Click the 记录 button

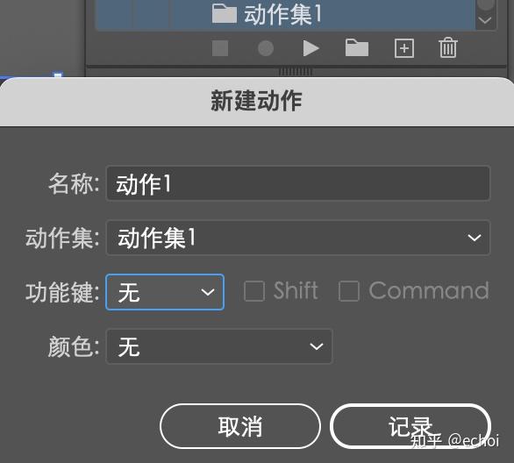pyautogui.click(x=410, y=426)
